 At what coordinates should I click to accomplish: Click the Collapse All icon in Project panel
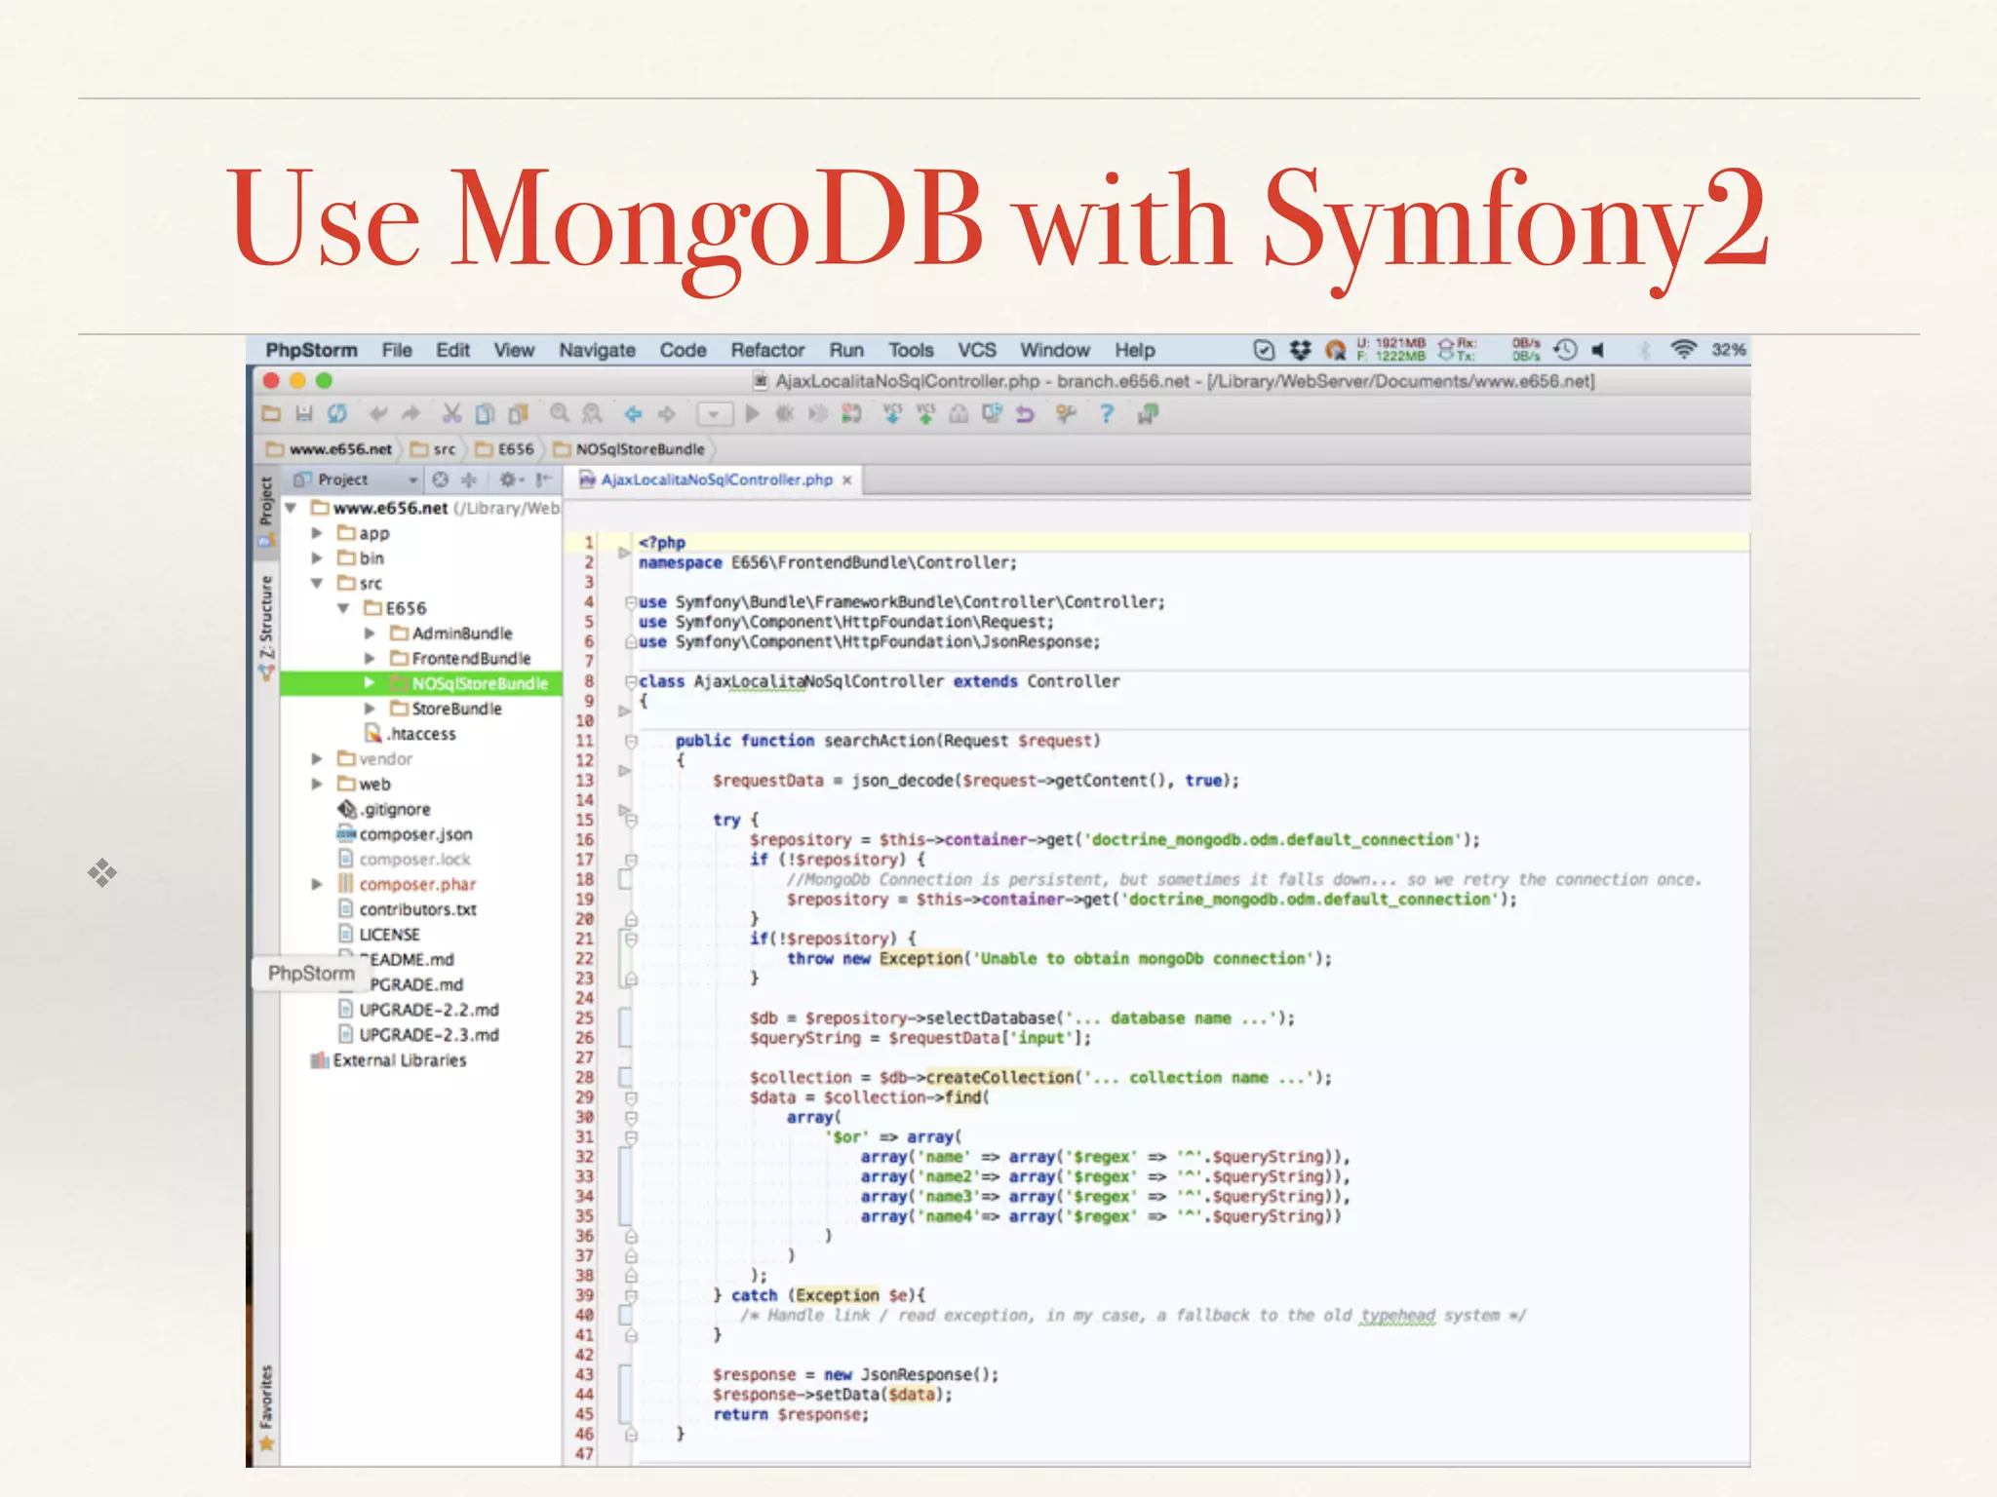click(x=469, y=480)
